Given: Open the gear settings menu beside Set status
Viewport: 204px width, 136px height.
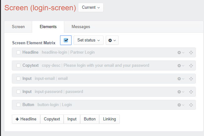Looking at the screenshot, I should point(112,40).
